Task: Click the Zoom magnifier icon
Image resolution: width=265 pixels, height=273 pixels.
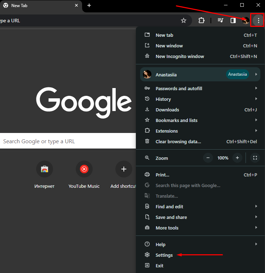Action: click(x=147, y=158)
